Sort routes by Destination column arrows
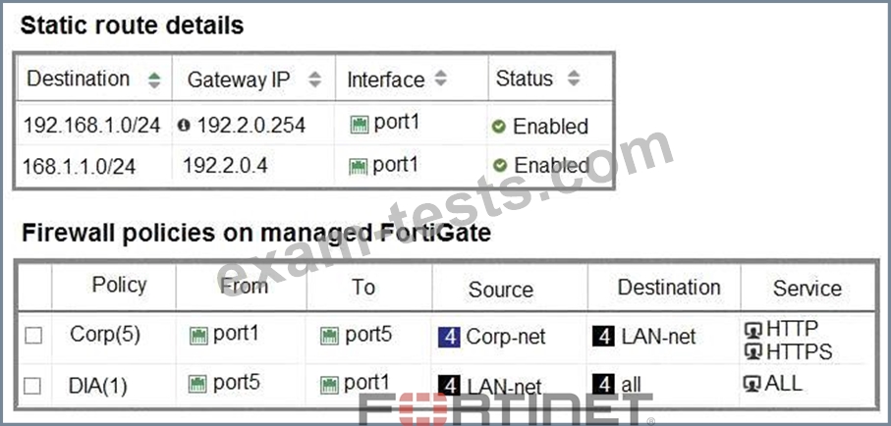This screenshot has height=426, width=891. pos(154,80)
